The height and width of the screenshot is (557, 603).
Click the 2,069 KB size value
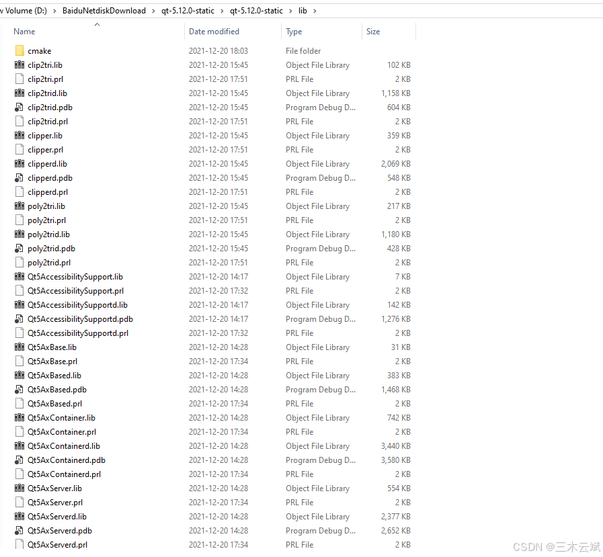point(396,164)
